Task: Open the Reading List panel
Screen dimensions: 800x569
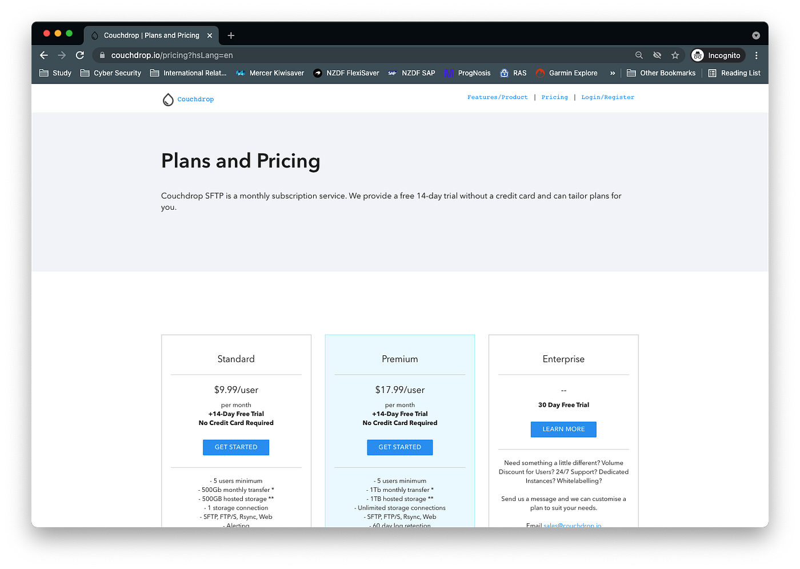Action: (x=734, y=73)
